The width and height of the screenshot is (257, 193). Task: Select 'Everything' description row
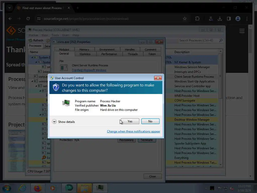(181, 158)
